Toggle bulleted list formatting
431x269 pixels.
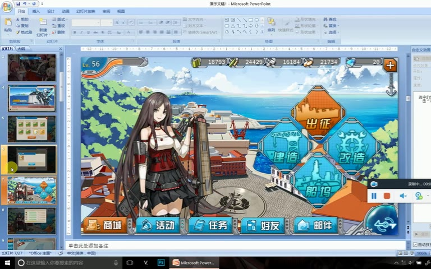(142, 22)
